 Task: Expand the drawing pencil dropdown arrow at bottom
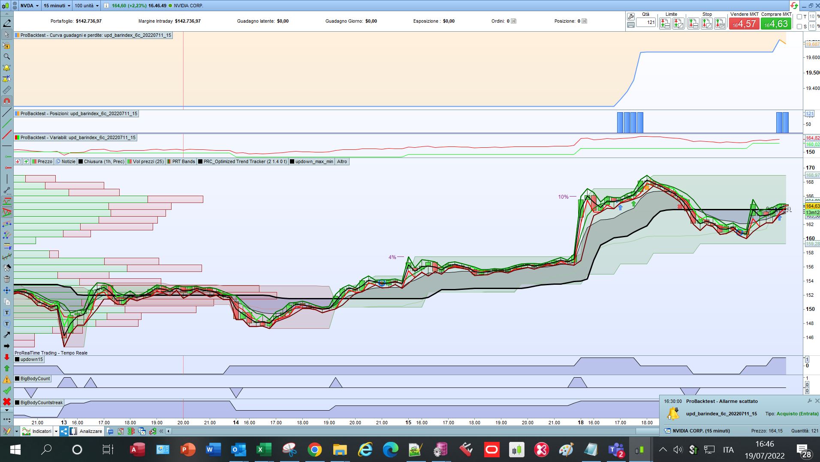[16, 431]
